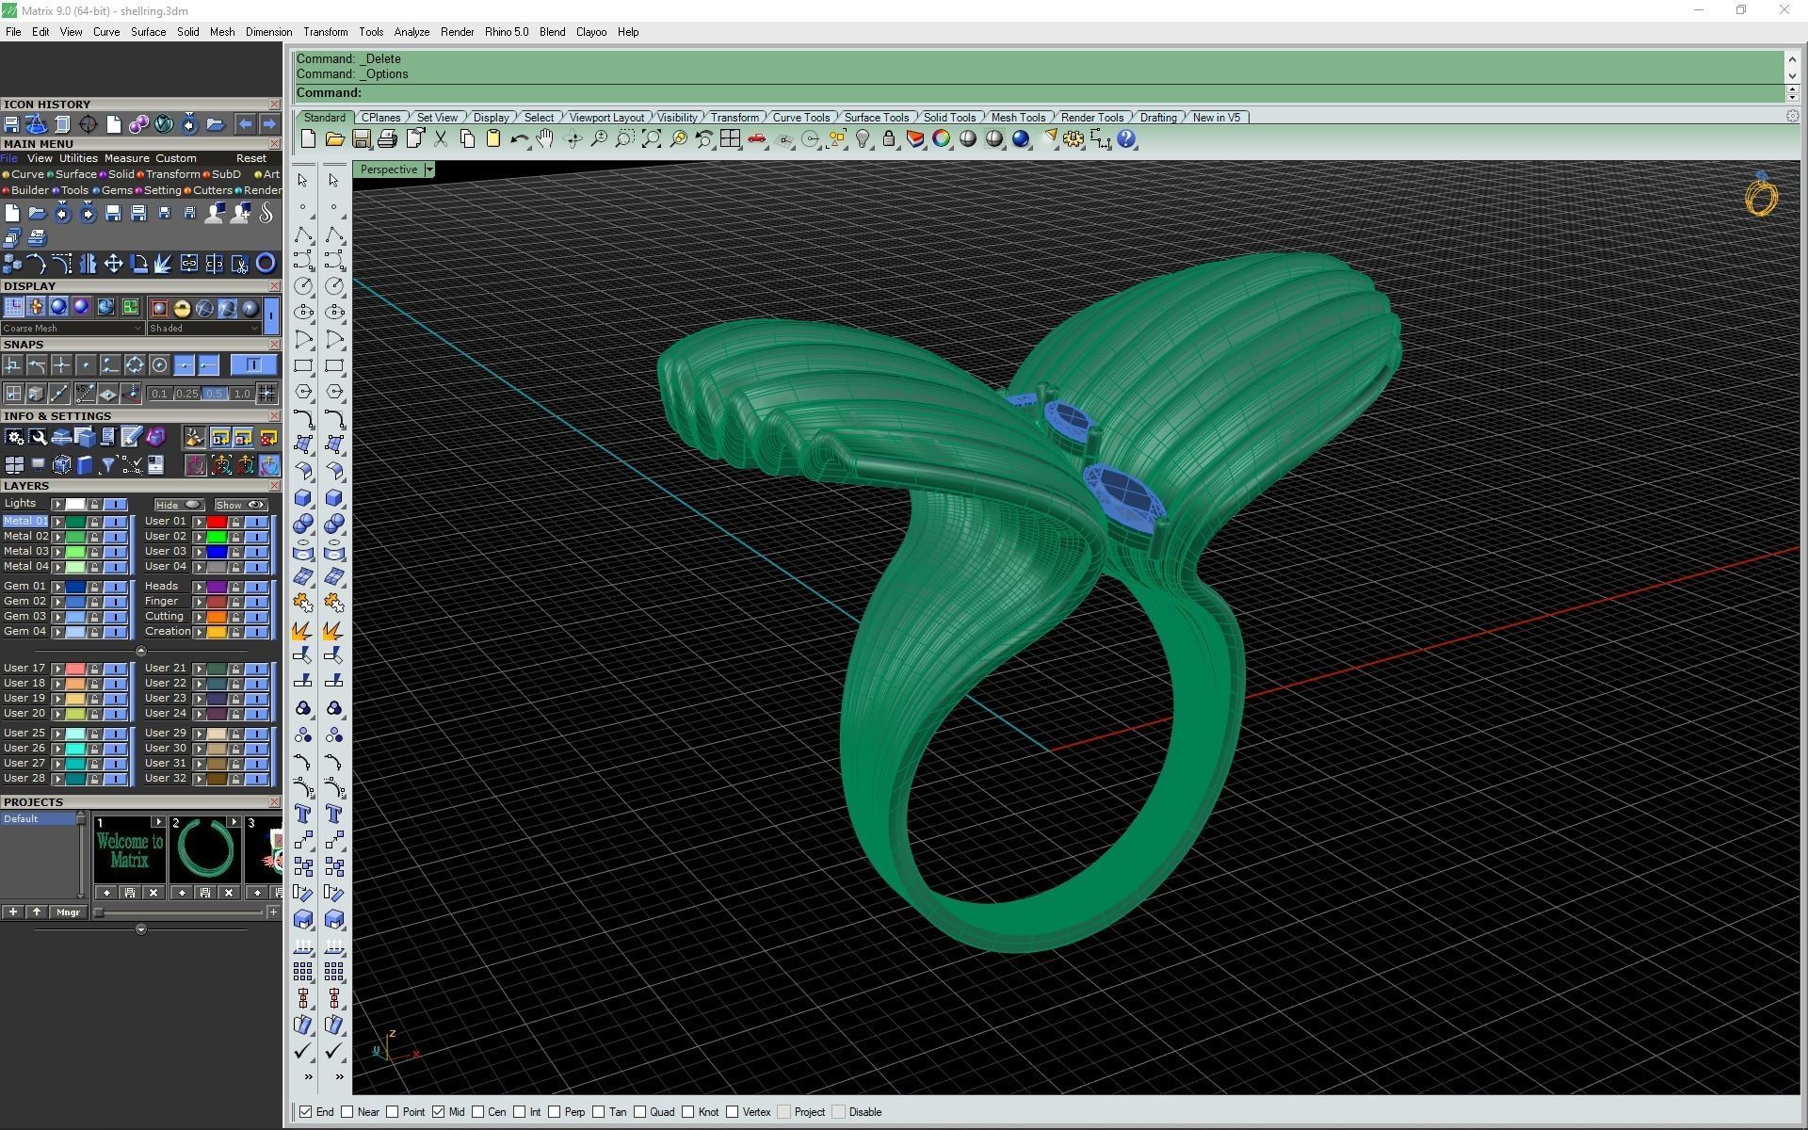This screenshot has width=1808, height=1130.
Task: Open the Coarse Mesh dropdown
Action: [73, 328]
